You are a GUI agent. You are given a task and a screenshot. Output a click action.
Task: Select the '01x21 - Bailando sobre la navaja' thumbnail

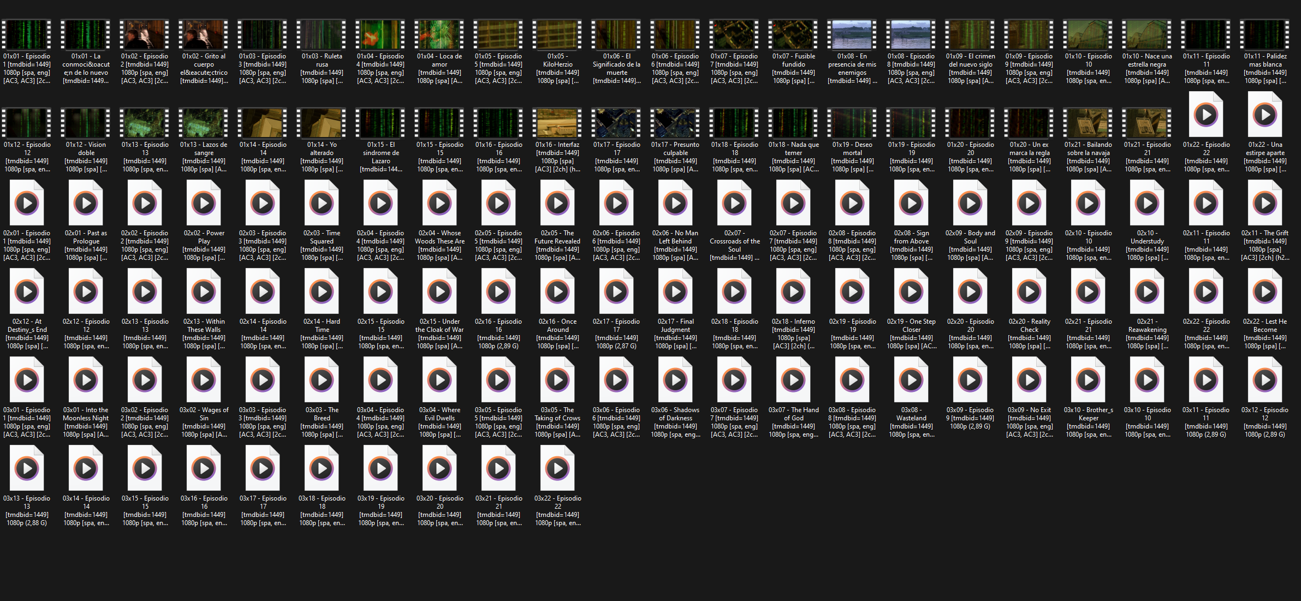tap(1088, 123)
